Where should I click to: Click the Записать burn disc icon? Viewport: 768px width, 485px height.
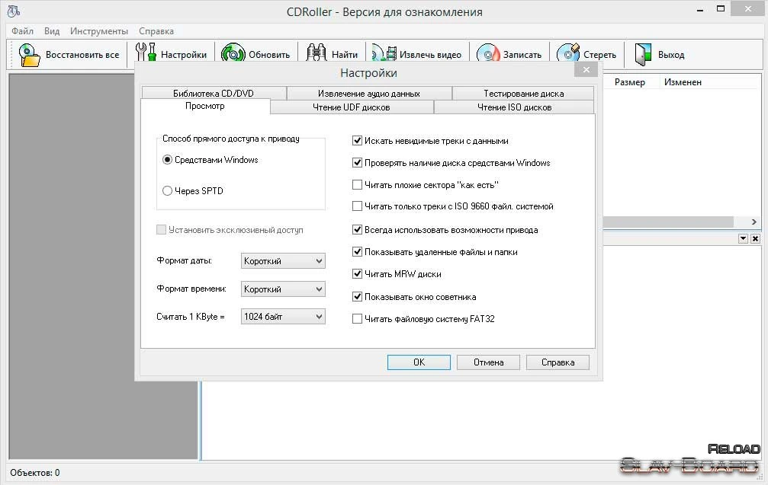488,53
